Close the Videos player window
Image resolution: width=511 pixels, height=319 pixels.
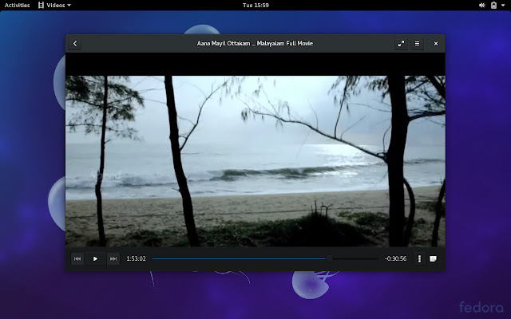click(436, 44)
